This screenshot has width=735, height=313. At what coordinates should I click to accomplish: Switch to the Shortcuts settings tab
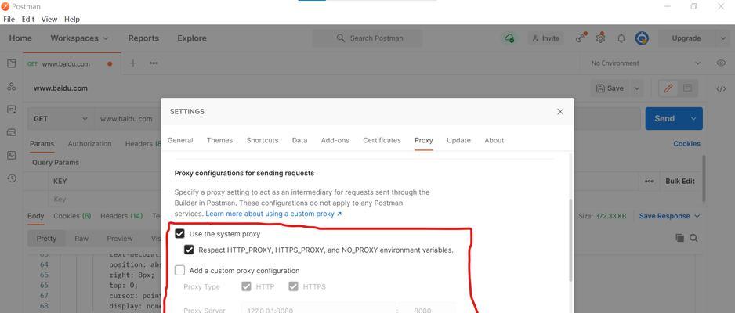(262, 140)
